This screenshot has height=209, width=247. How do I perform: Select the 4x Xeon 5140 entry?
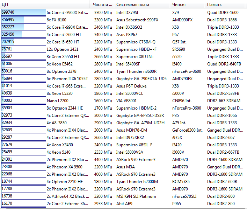(58, 152)
